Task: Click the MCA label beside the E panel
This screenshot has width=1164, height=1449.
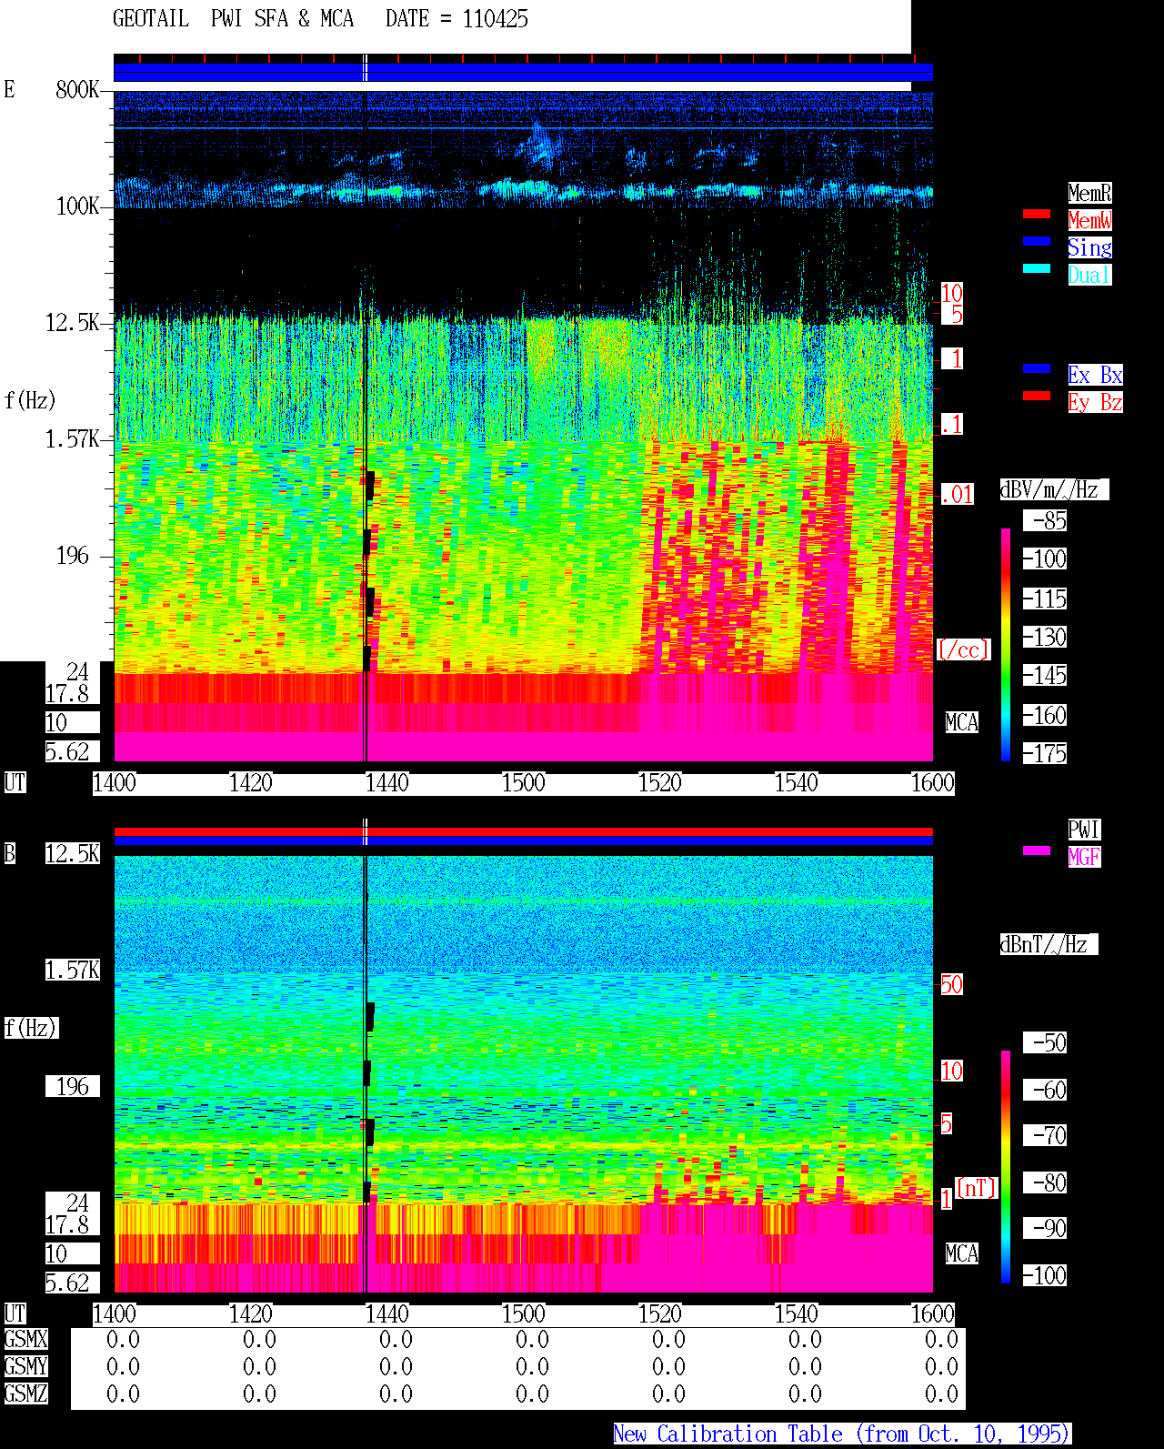Action: 962,722
